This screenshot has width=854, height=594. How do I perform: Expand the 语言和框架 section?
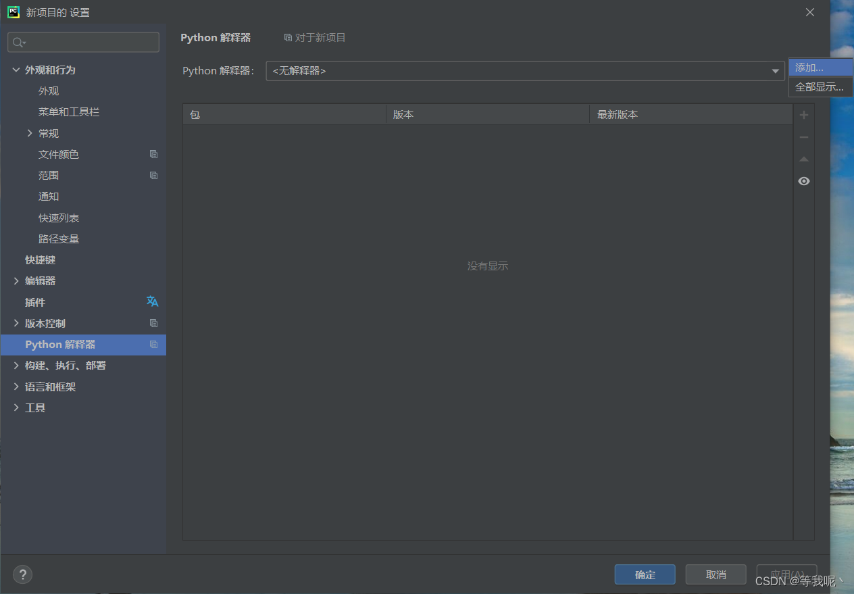[x=16, y=387]
